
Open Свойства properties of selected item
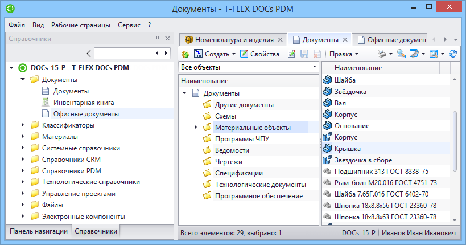(260, 54)
